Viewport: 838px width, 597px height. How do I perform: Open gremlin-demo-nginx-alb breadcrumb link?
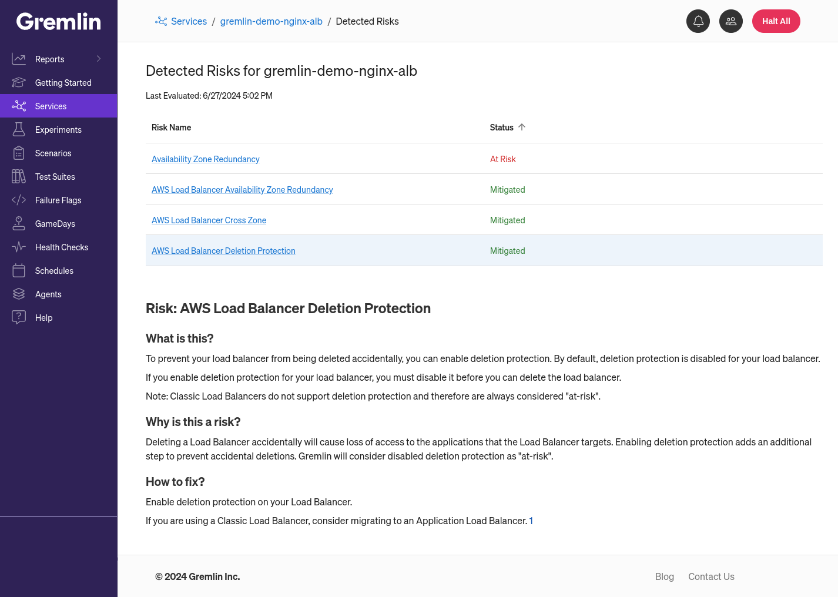[271, 21]
